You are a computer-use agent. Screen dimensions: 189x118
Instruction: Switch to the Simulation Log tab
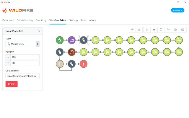pos(25,20)
